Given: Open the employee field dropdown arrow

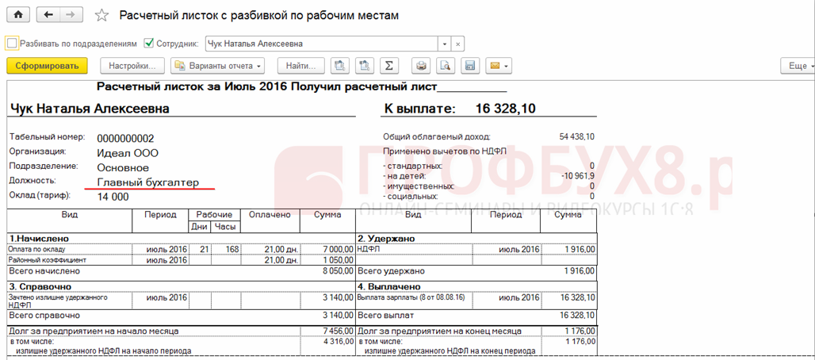Looking at the screenshot, I should coord(444,44).
